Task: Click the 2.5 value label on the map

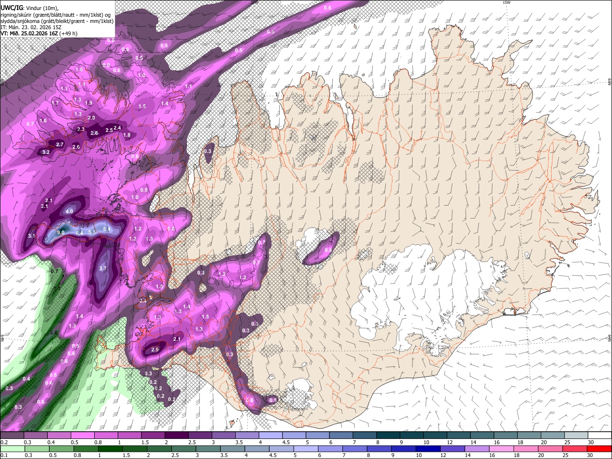Action: (x=109, y=130)
